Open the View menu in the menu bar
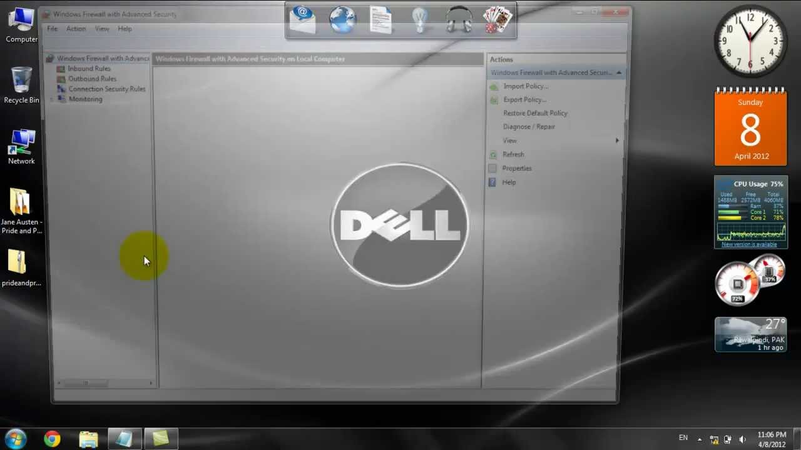Screen dimensions: 801x450 [102, 29]
